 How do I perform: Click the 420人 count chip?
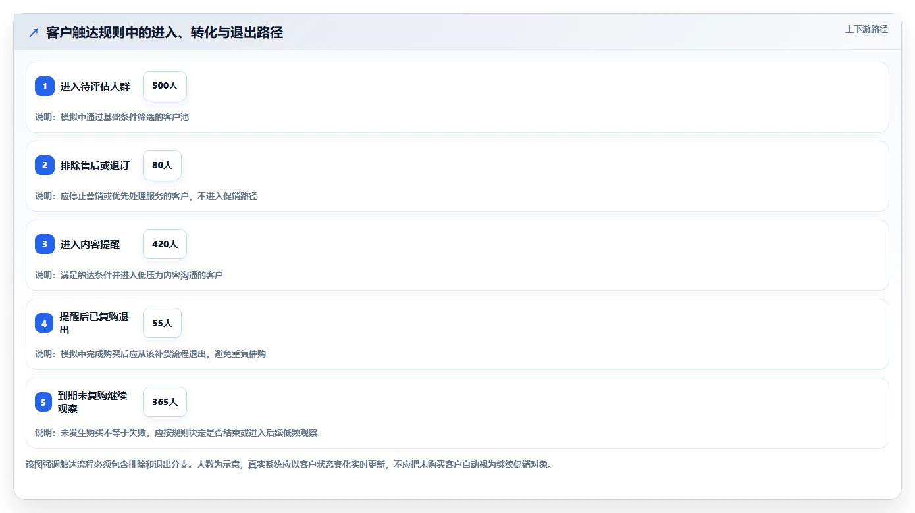pyautogui.click(x=165, y=244)
